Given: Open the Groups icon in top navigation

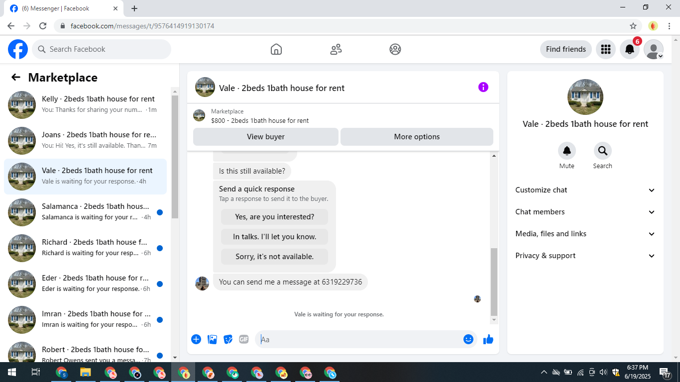Looking at the screenshot, I should tap(395, 49).
